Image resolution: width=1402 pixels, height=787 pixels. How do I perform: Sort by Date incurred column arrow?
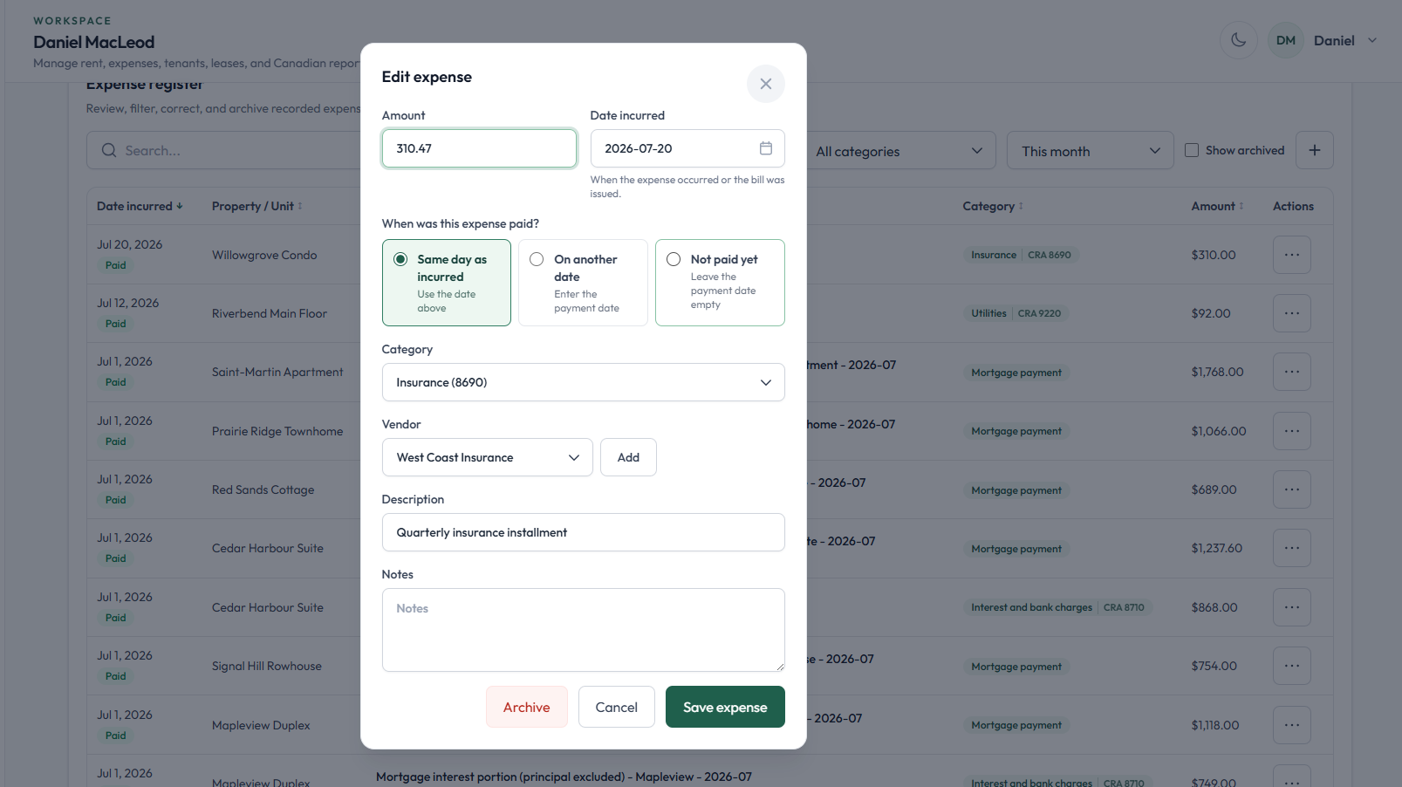[x=180, y=206]
